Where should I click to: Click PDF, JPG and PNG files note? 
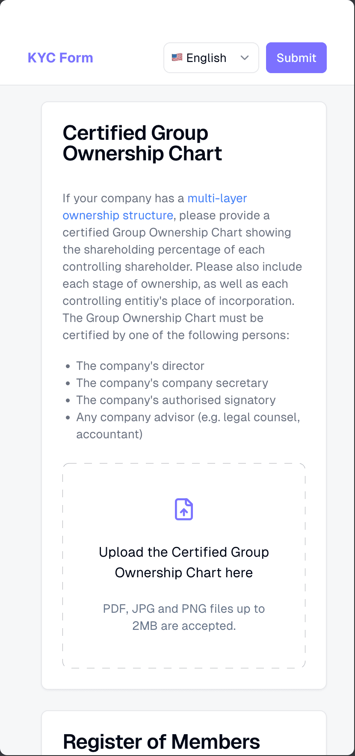(x=184, y=617)
